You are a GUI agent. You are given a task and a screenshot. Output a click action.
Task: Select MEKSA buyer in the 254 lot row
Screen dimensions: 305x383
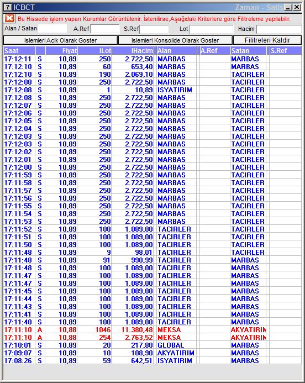click(x=177, y=338)
